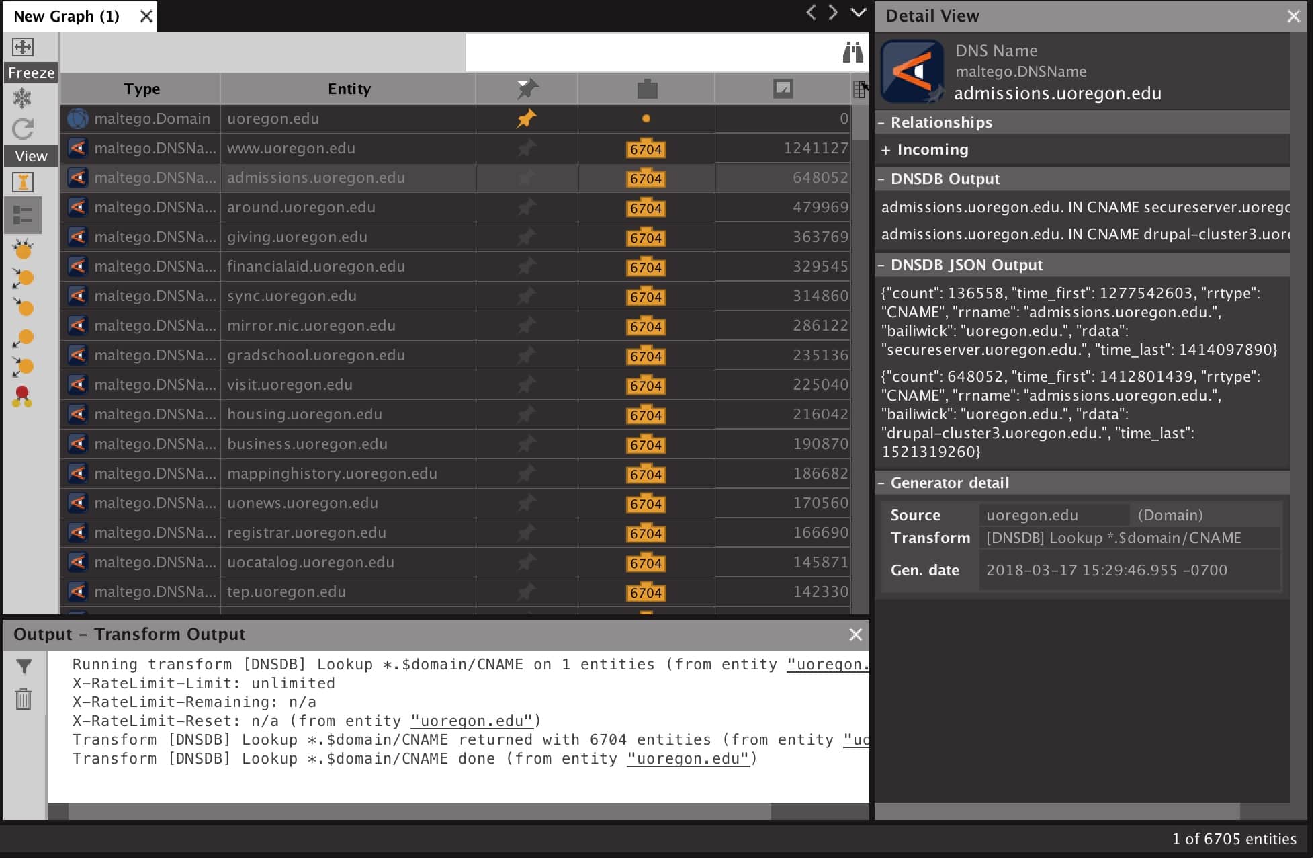Click the trash icon to clear output
This screenshot has width=1314, height=859.
(24, 699)
